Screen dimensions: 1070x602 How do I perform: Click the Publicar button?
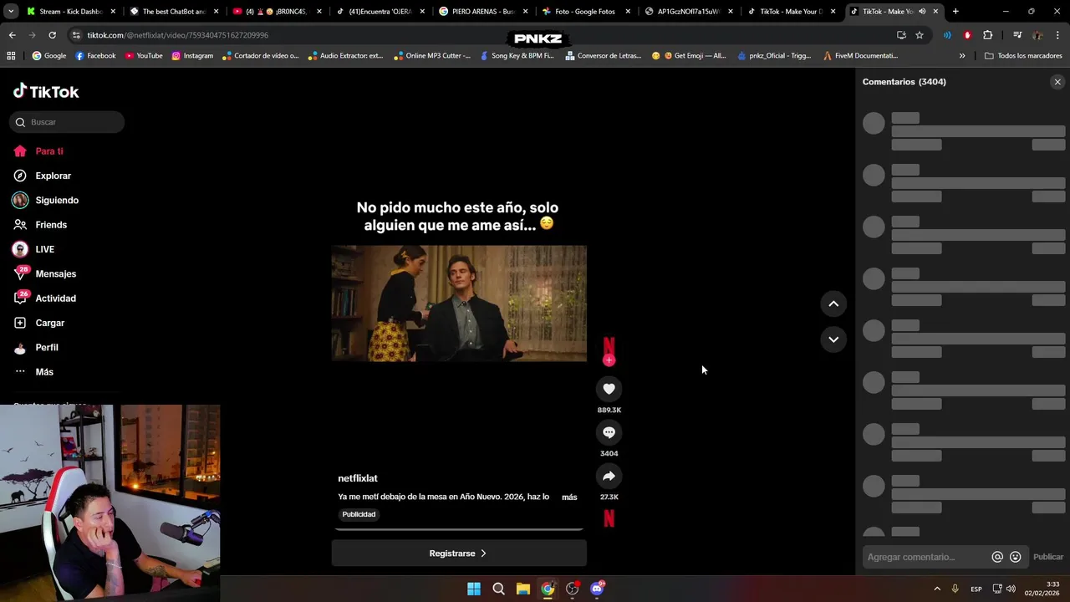coord(1048,557)
